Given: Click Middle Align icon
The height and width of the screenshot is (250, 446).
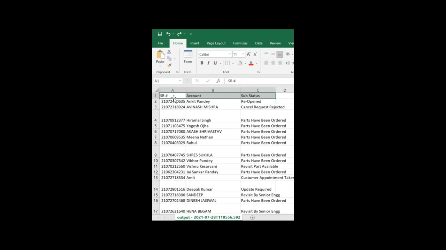Looking at the screenshot, I should tap(273, 54).
